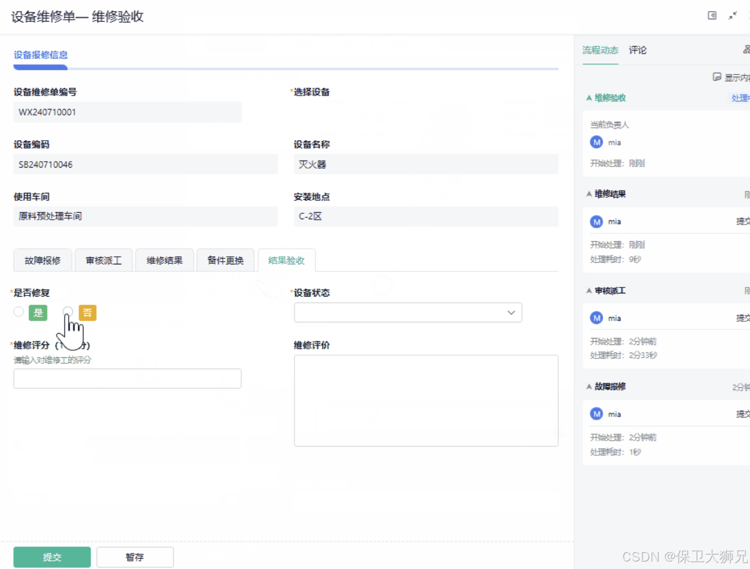Switch to the 故障报修 form tab
Viewport: 750px width, 569px height.
42,261
